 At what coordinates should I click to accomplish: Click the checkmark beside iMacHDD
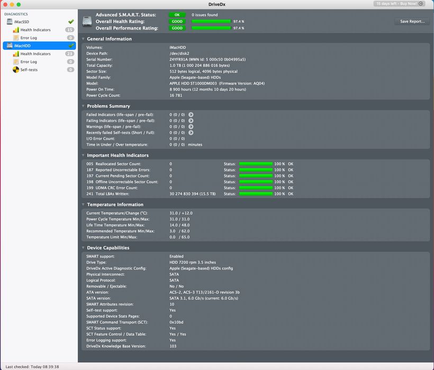71,46
